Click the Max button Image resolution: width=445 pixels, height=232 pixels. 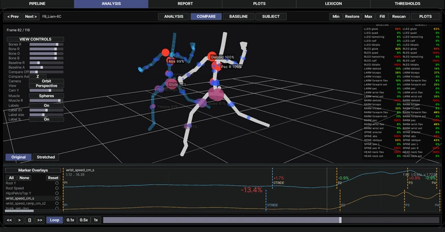point(369,16)
